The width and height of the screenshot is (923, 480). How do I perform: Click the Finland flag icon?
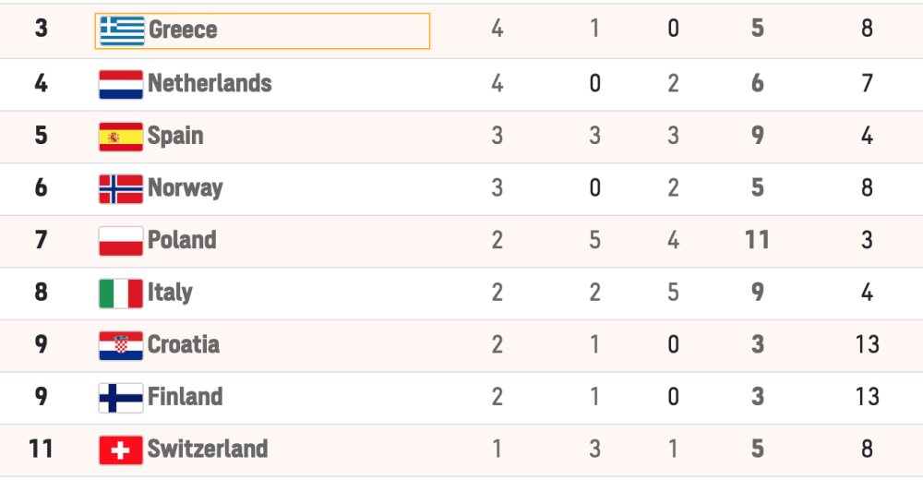coord(121,398)
